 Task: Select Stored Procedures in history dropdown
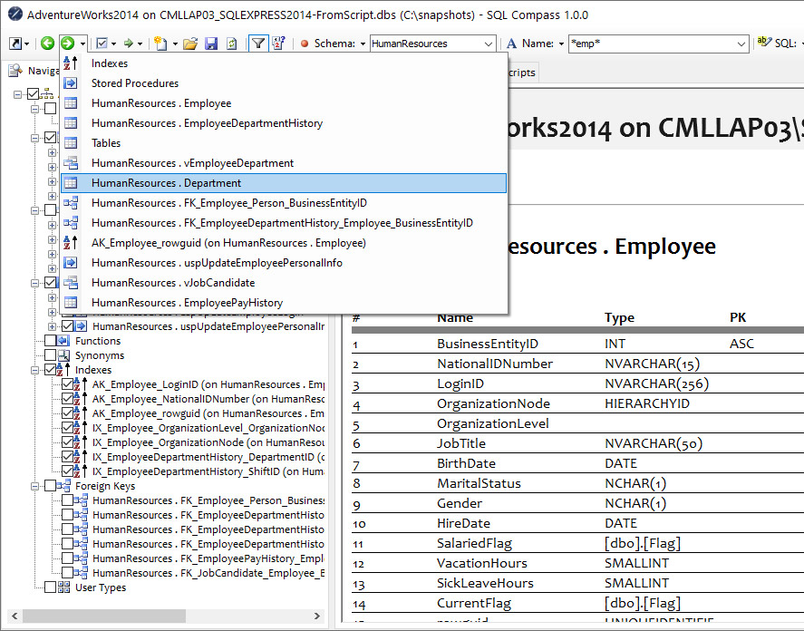(x=134, y=83)
